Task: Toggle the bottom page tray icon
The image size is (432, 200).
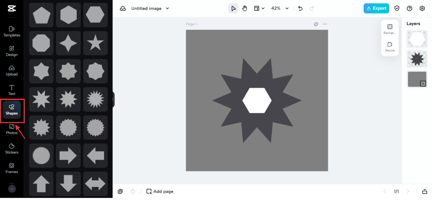Action: [425, 192]
